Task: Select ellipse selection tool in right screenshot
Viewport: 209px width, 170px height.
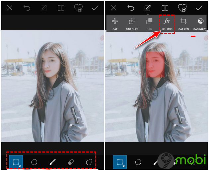Action: 138,162
